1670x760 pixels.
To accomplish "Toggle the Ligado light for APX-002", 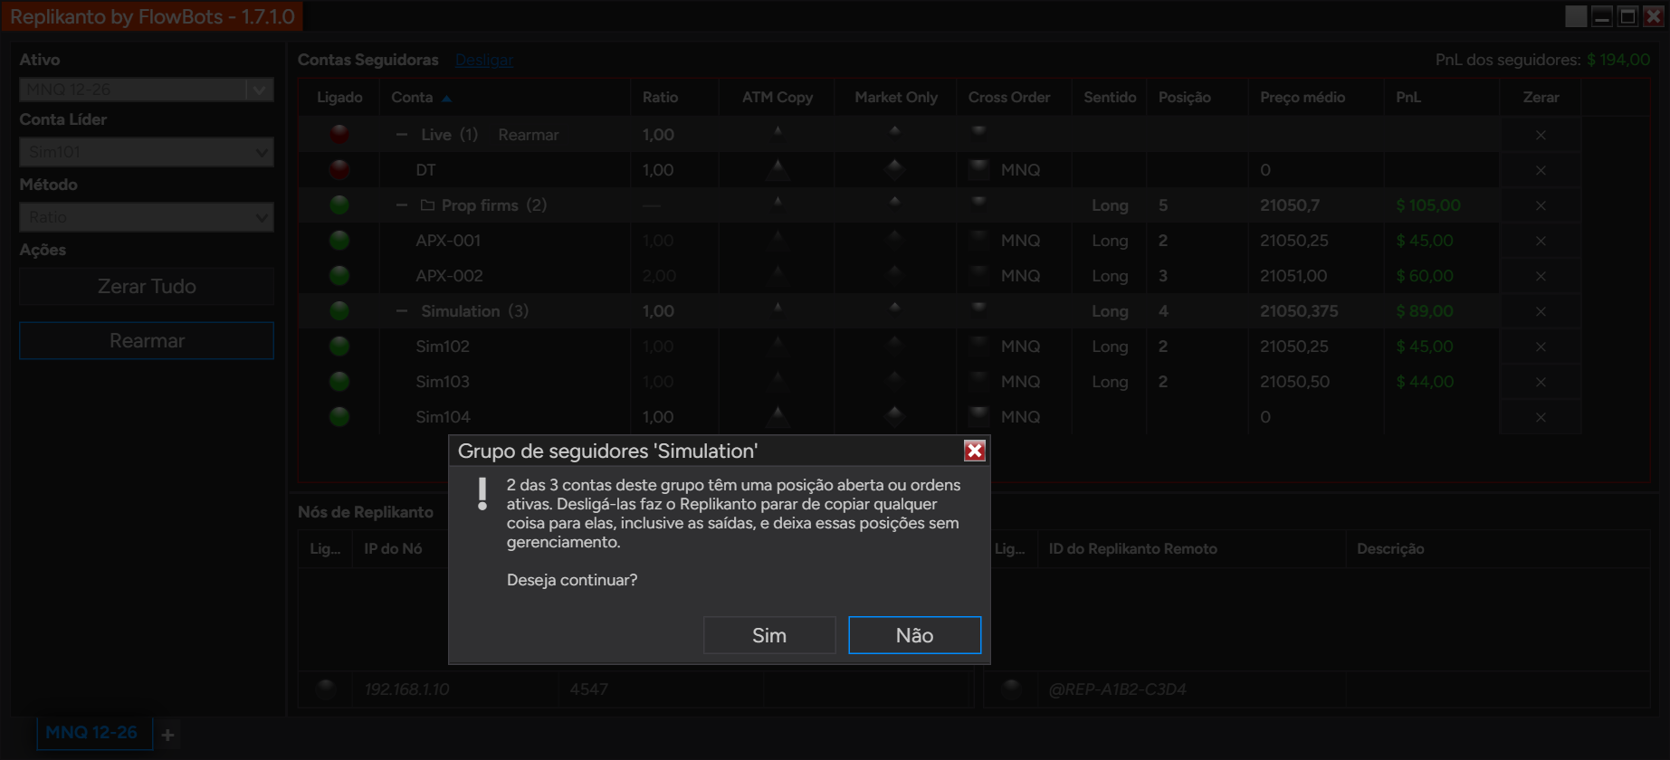I will pos(339,276).
